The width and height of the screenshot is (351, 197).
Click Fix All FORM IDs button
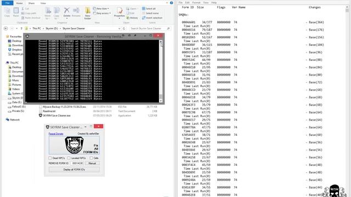(x=74, y=145)
